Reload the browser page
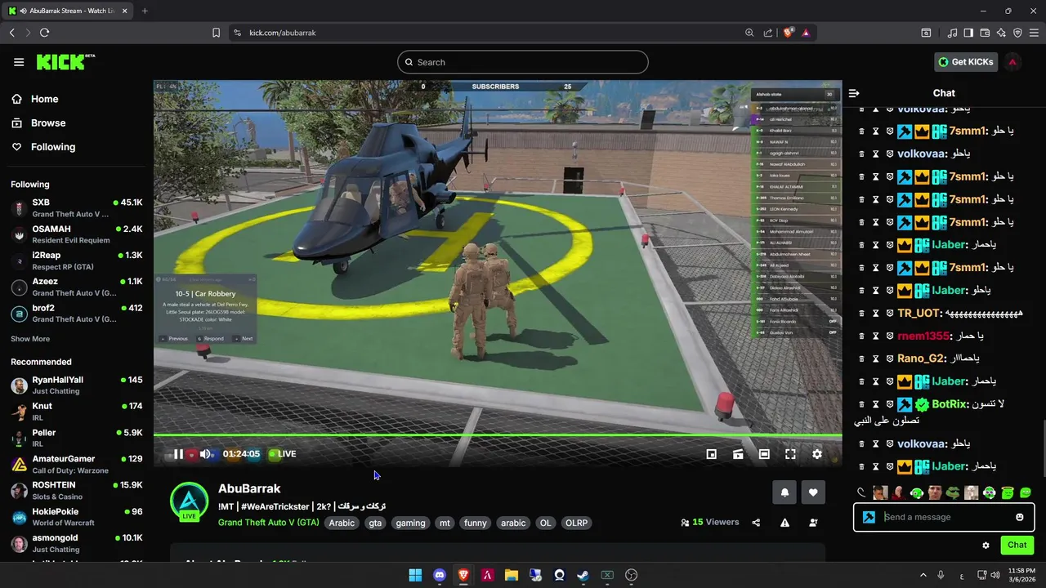Screen dimensions: 1046x588 point(44,33)
